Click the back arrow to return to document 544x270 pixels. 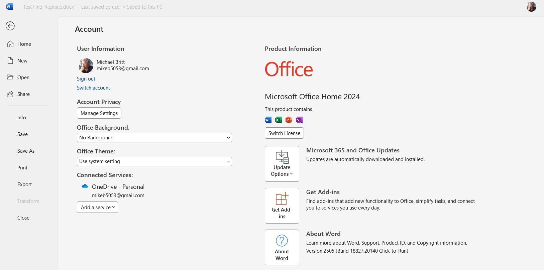coord(10,26)
